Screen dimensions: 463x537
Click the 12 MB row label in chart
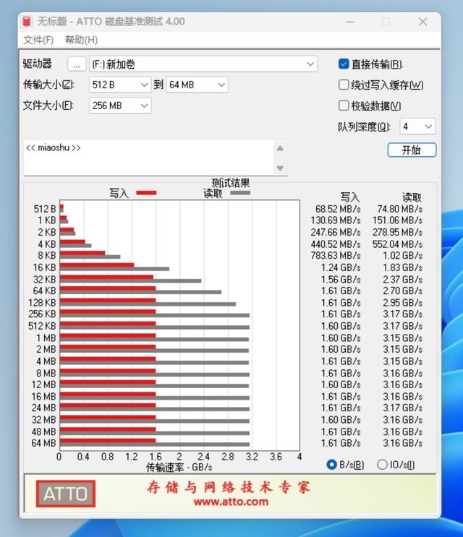(43, 385)
